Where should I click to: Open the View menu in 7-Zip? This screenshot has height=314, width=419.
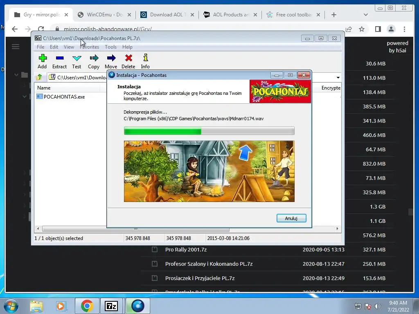[69, 47]
